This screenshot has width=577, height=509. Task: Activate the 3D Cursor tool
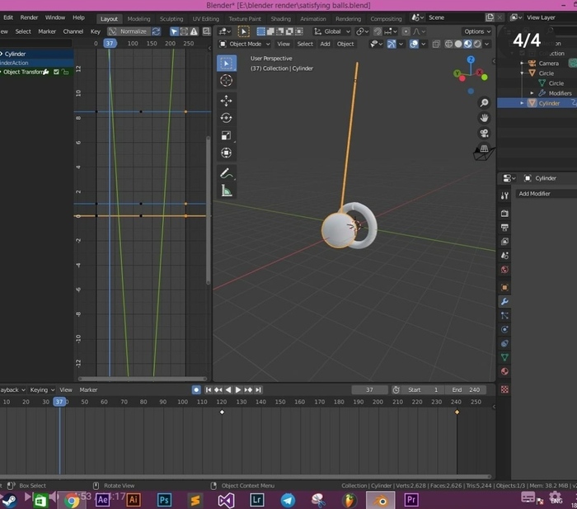tap(226, 81)
